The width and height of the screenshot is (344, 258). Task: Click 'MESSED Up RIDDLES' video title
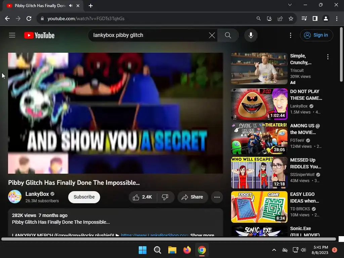(305, 163)
